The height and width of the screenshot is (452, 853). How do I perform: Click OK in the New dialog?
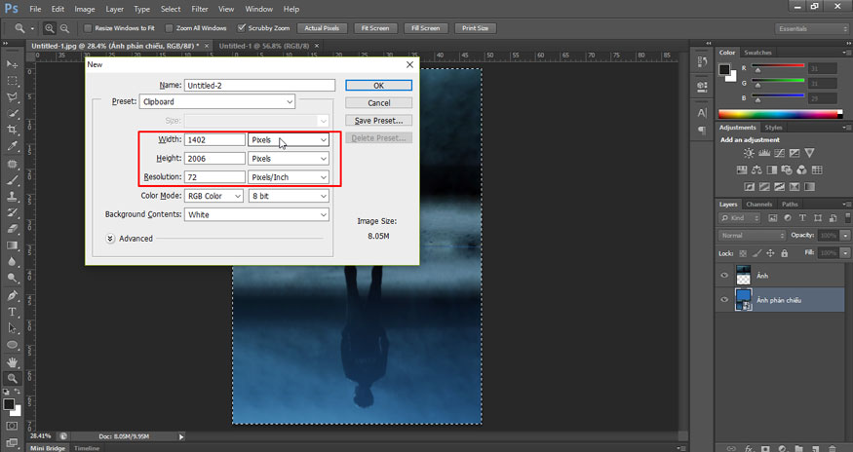(x=378, y=86)
